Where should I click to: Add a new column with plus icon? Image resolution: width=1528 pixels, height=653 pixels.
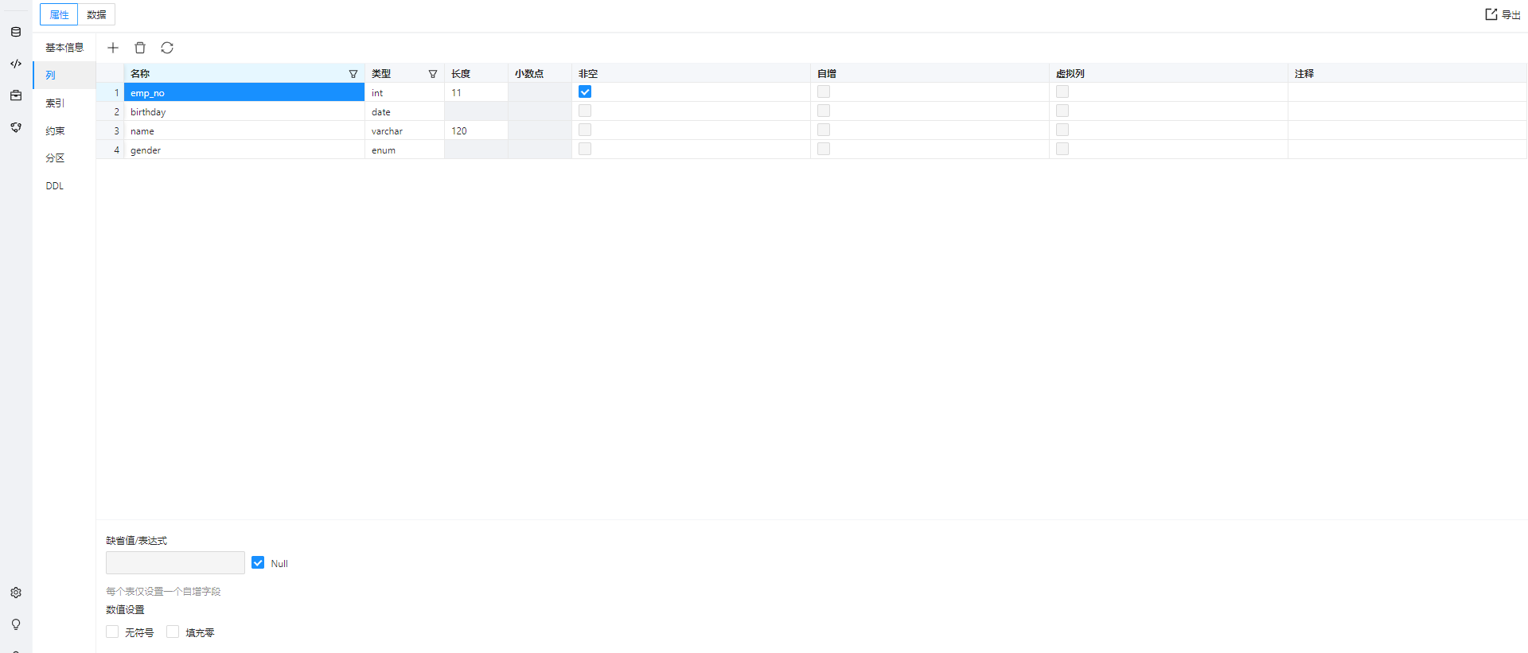click(x=113, y=48)
